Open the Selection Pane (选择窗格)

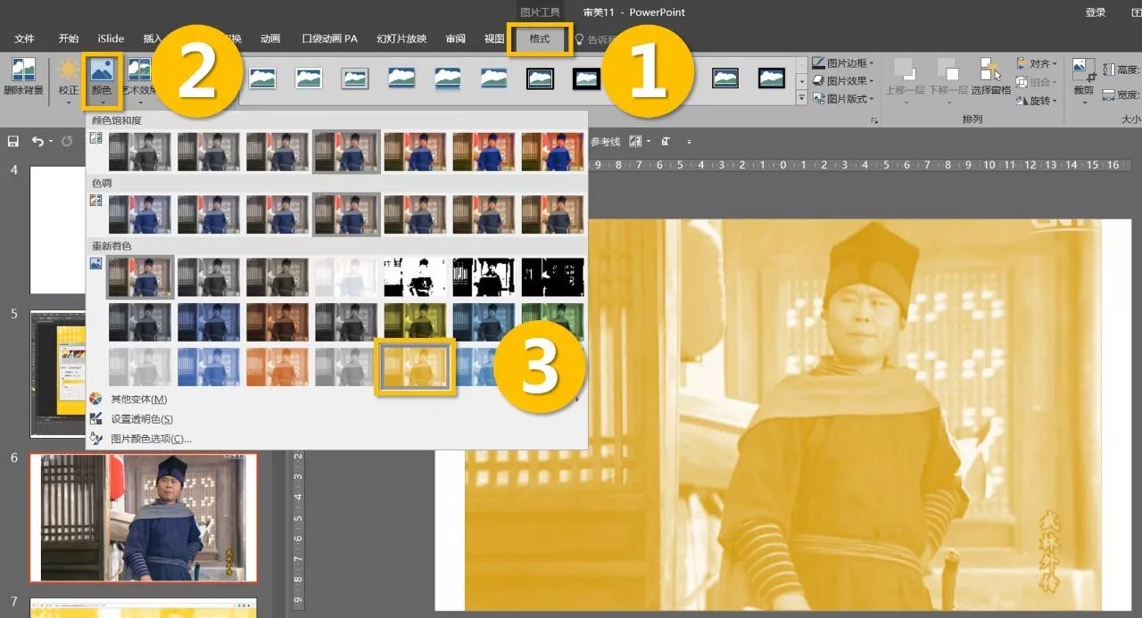pyautogui.click(x=990, y=77)
